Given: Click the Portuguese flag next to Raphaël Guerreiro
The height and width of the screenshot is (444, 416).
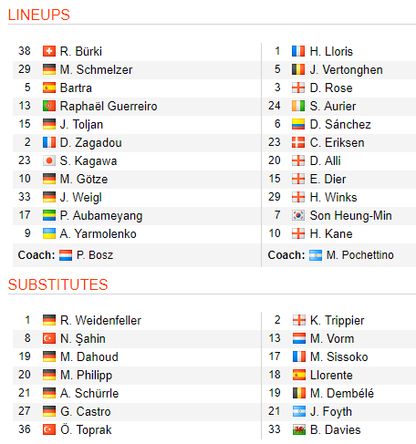Looking at the screenshot, I should [x=49, y=106].
